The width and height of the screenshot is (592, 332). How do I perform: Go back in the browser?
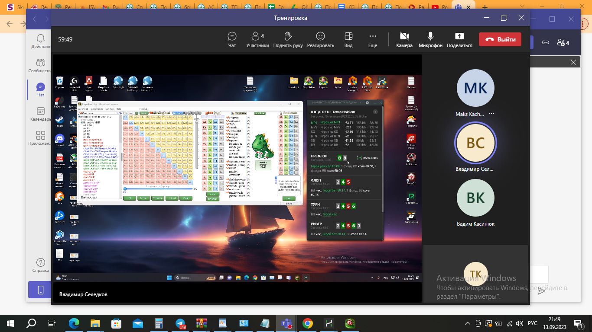[x=9, y=24]
